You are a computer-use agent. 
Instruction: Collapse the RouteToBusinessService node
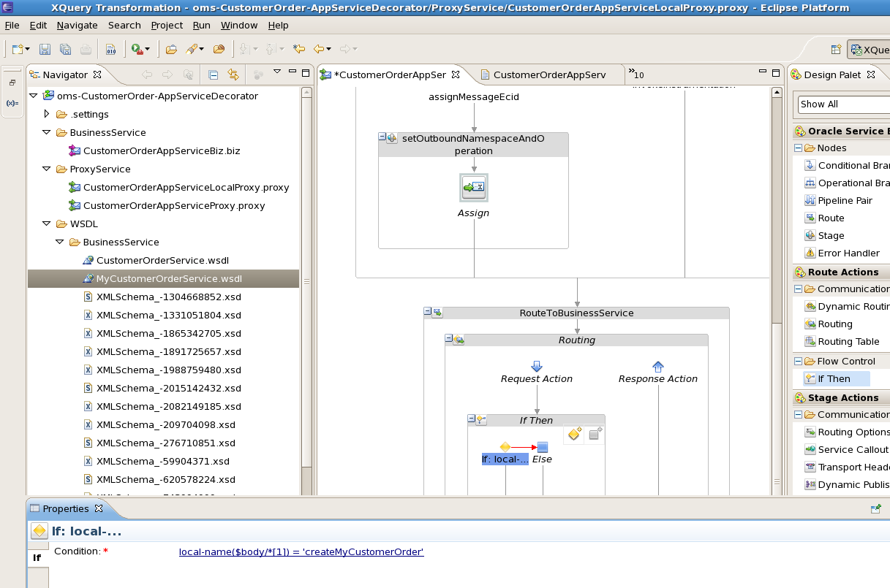pyautogui.click(x=428, y=312)
